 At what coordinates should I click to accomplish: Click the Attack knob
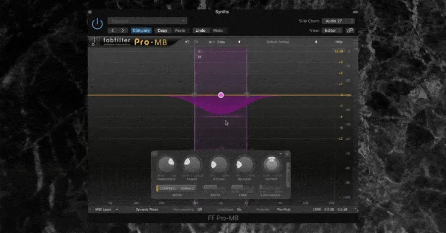(x=219, y=165)
